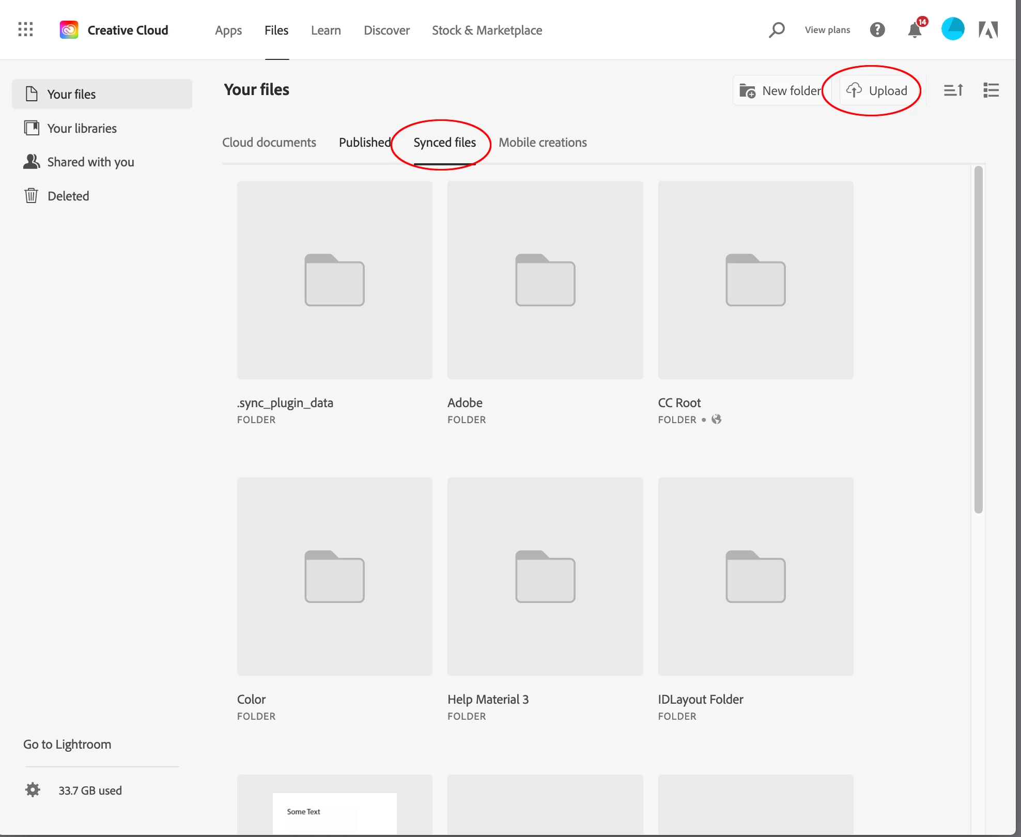Open the help question mark icon

click(x=877, y=30)
